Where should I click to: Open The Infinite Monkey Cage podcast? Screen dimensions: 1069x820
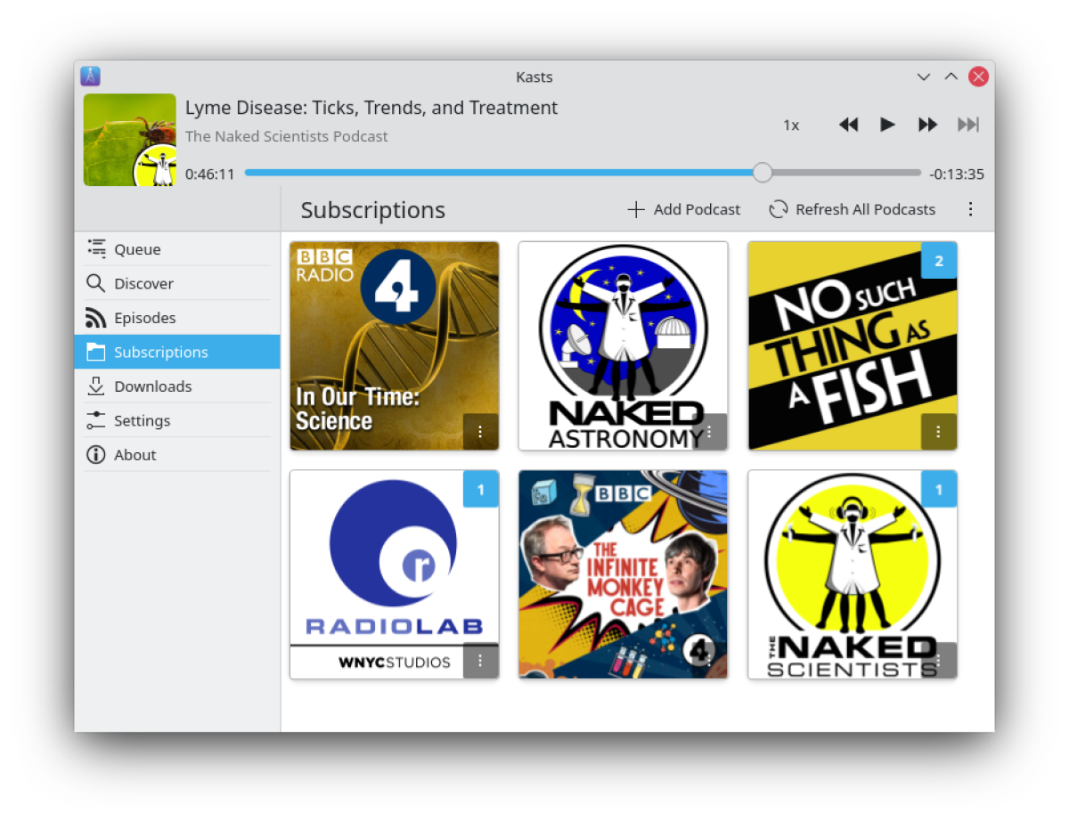click(624, 574)
